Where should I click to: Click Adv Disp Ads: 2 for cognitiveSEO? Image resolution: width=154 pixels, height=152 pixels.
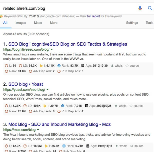pos(42,71)
